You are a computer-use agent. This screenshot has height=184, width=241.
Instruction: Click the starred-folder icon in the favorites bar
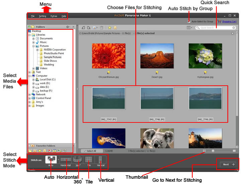click(x=35, y=151)
